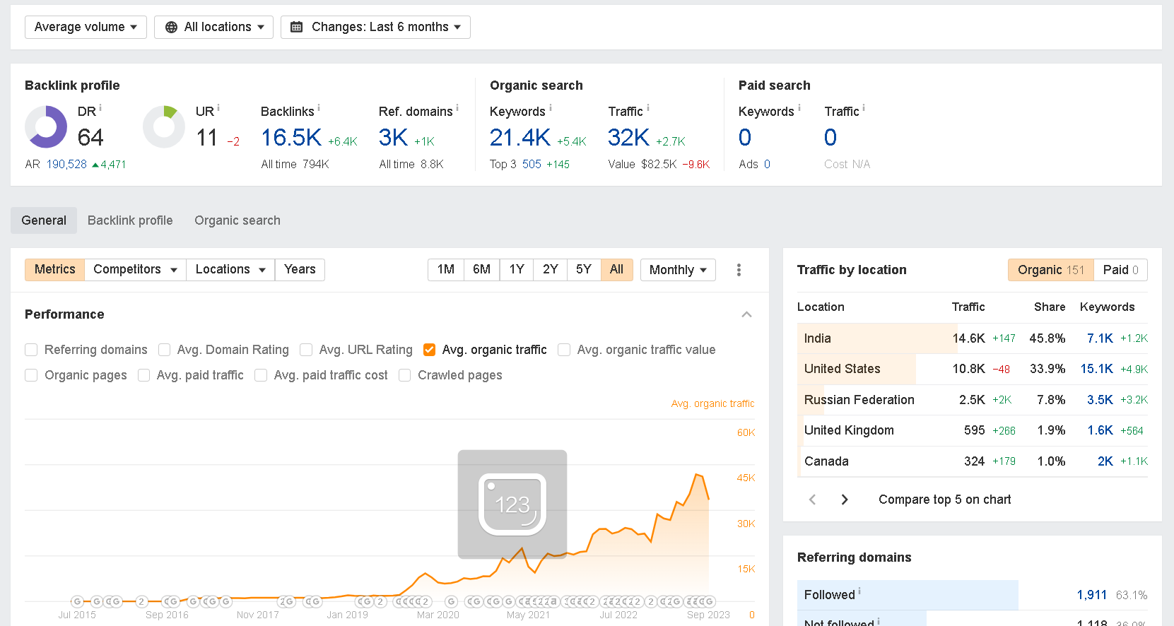Go to next page of traffic locations
This screenshot has height=626, width=1174.
844,500
